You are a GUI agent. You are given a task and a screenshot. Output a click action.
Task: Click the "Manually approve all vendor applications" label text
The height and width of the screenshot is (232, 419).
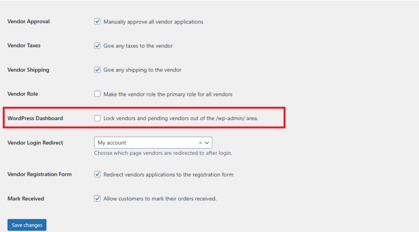tap(153, 22)
